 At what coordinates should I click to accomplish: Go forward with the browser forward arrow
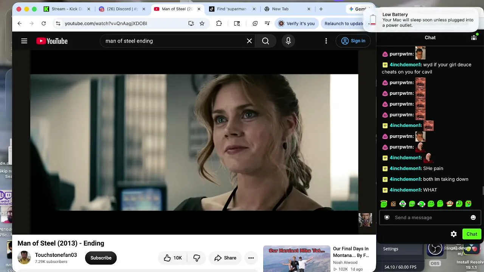(32, 23)
